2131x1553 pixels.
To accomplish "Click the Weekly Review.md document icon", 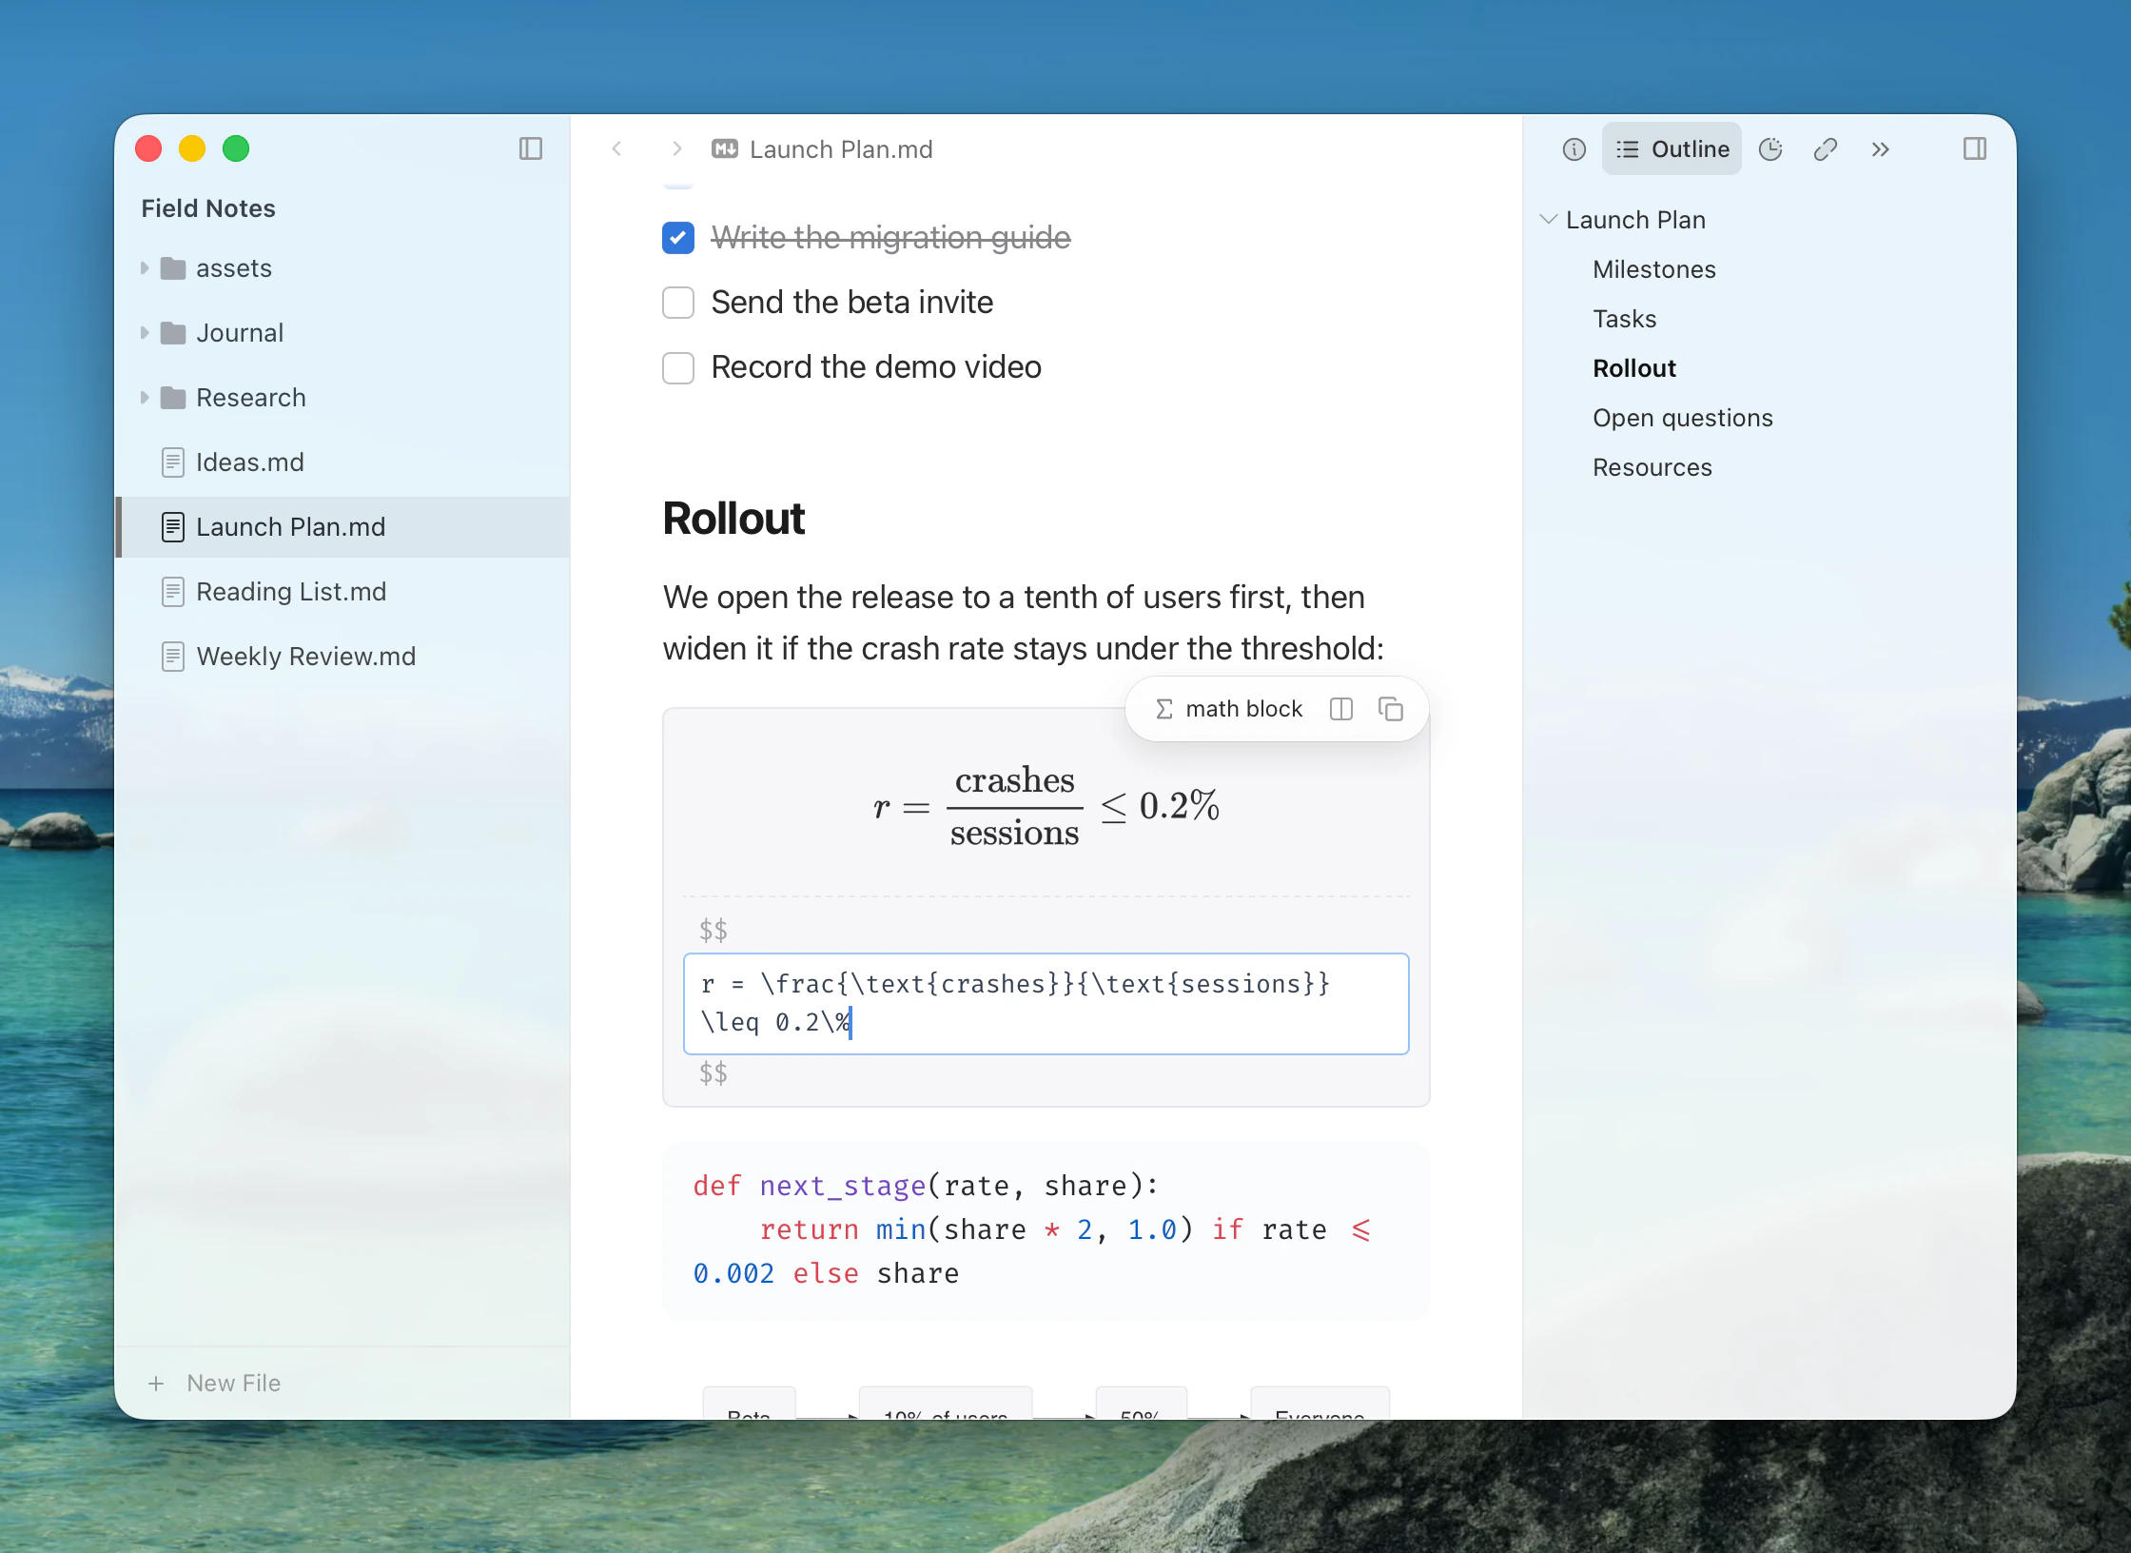I will pyautogui.click(x=173, y=657).
